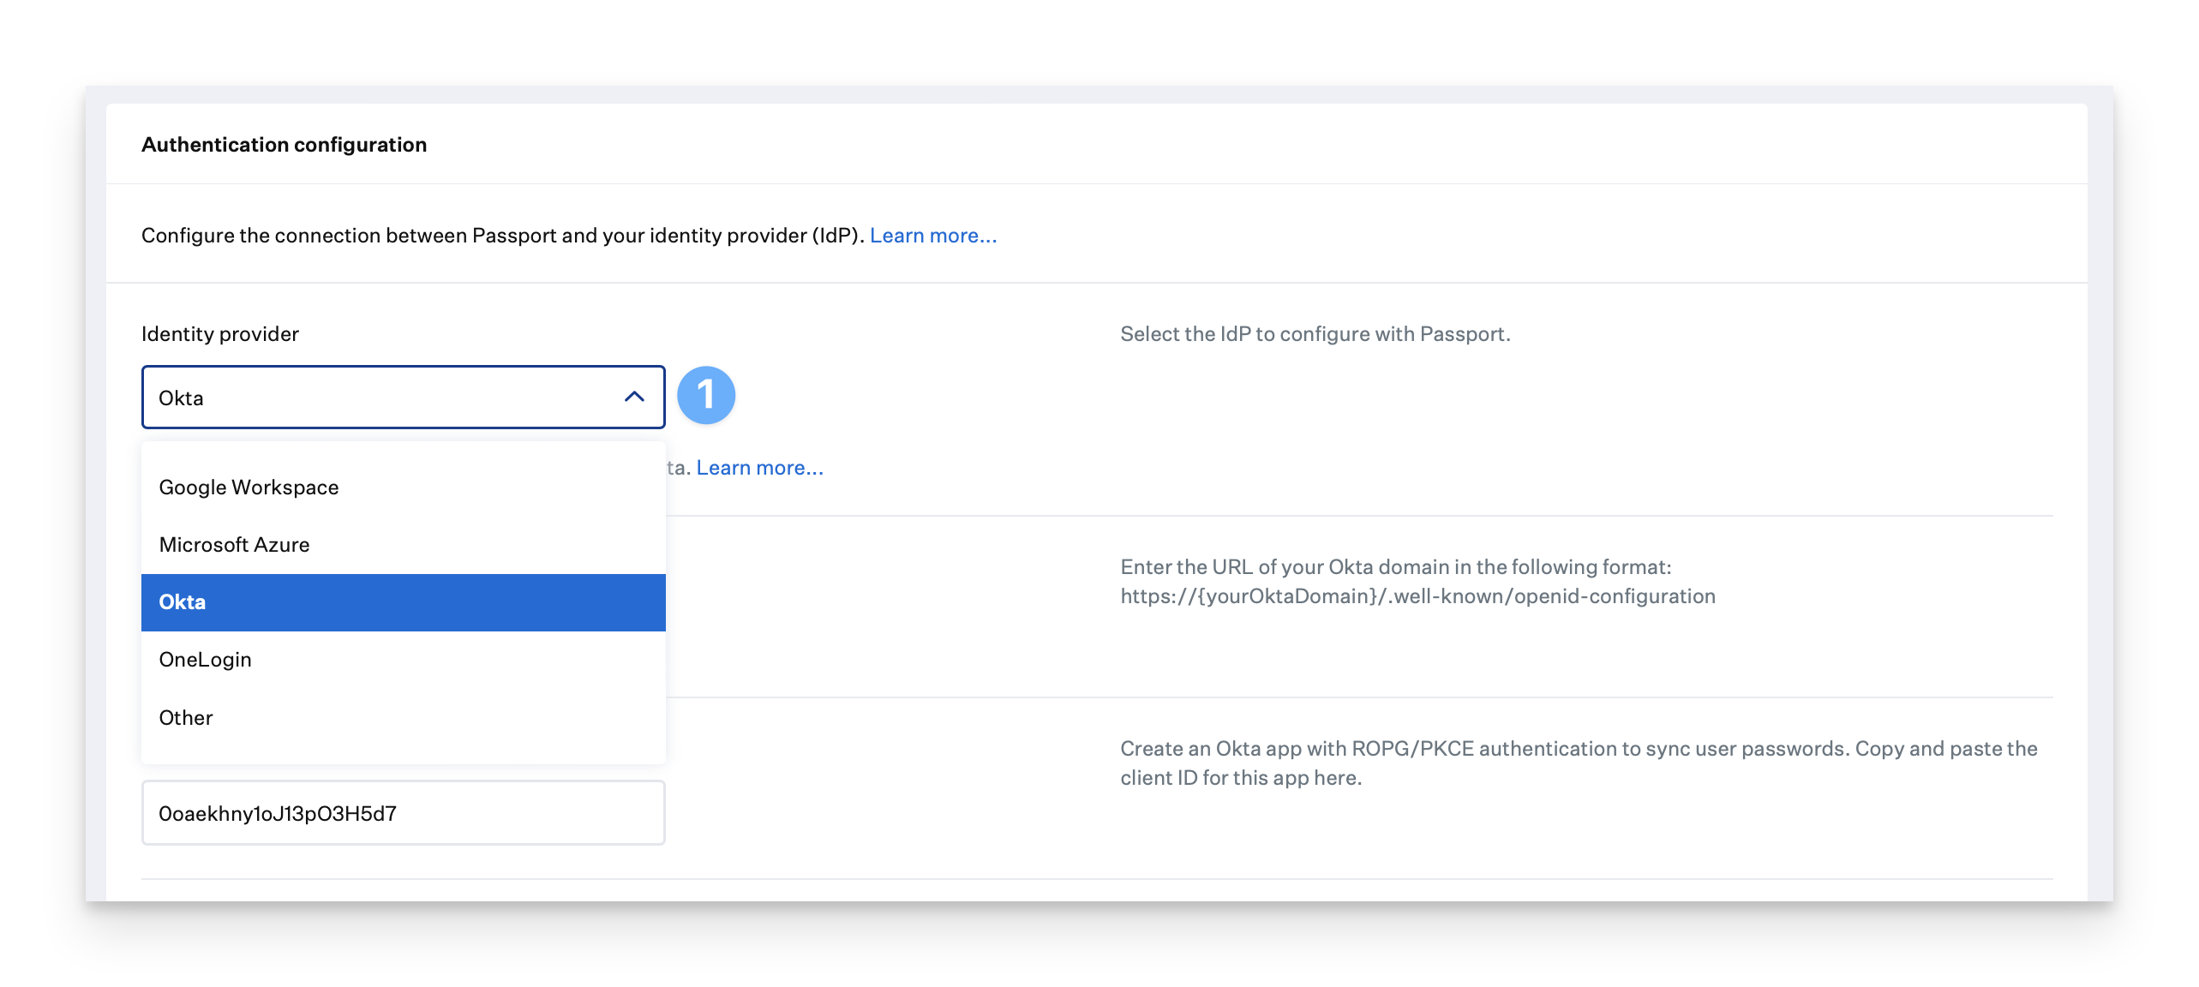Click the blue circle number badge icon
Viewport: 2199px width, 987px height.
point(704,394)
